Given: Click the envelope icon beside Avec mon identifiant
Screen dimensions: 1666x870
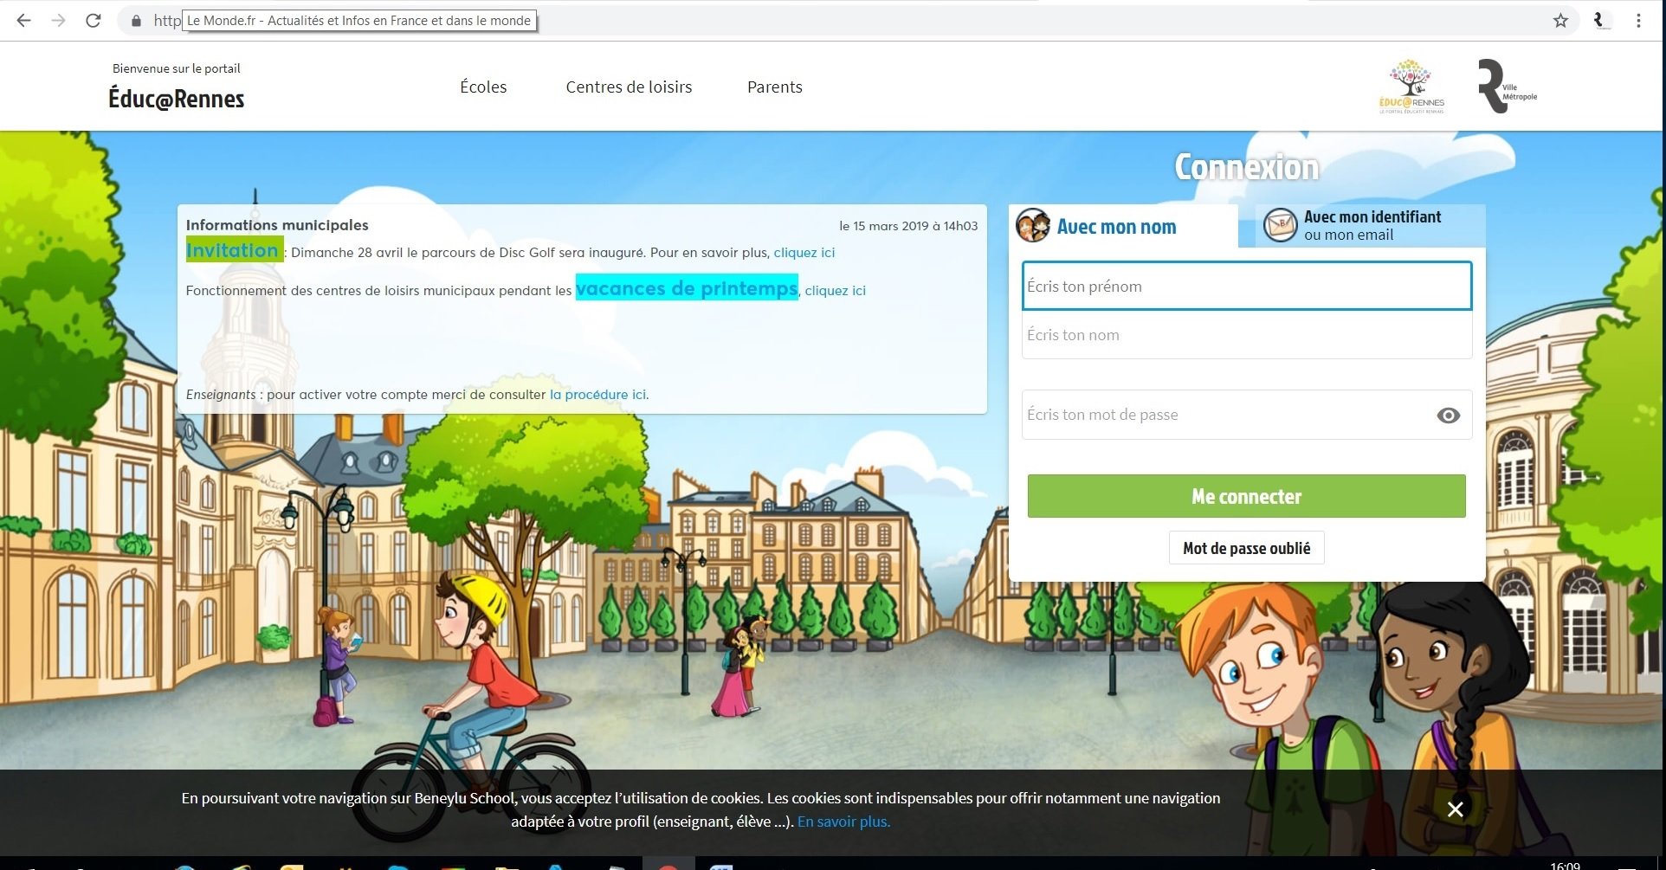Looking at the screenshot, I should pyautogui.click(x=1281, y=225).
